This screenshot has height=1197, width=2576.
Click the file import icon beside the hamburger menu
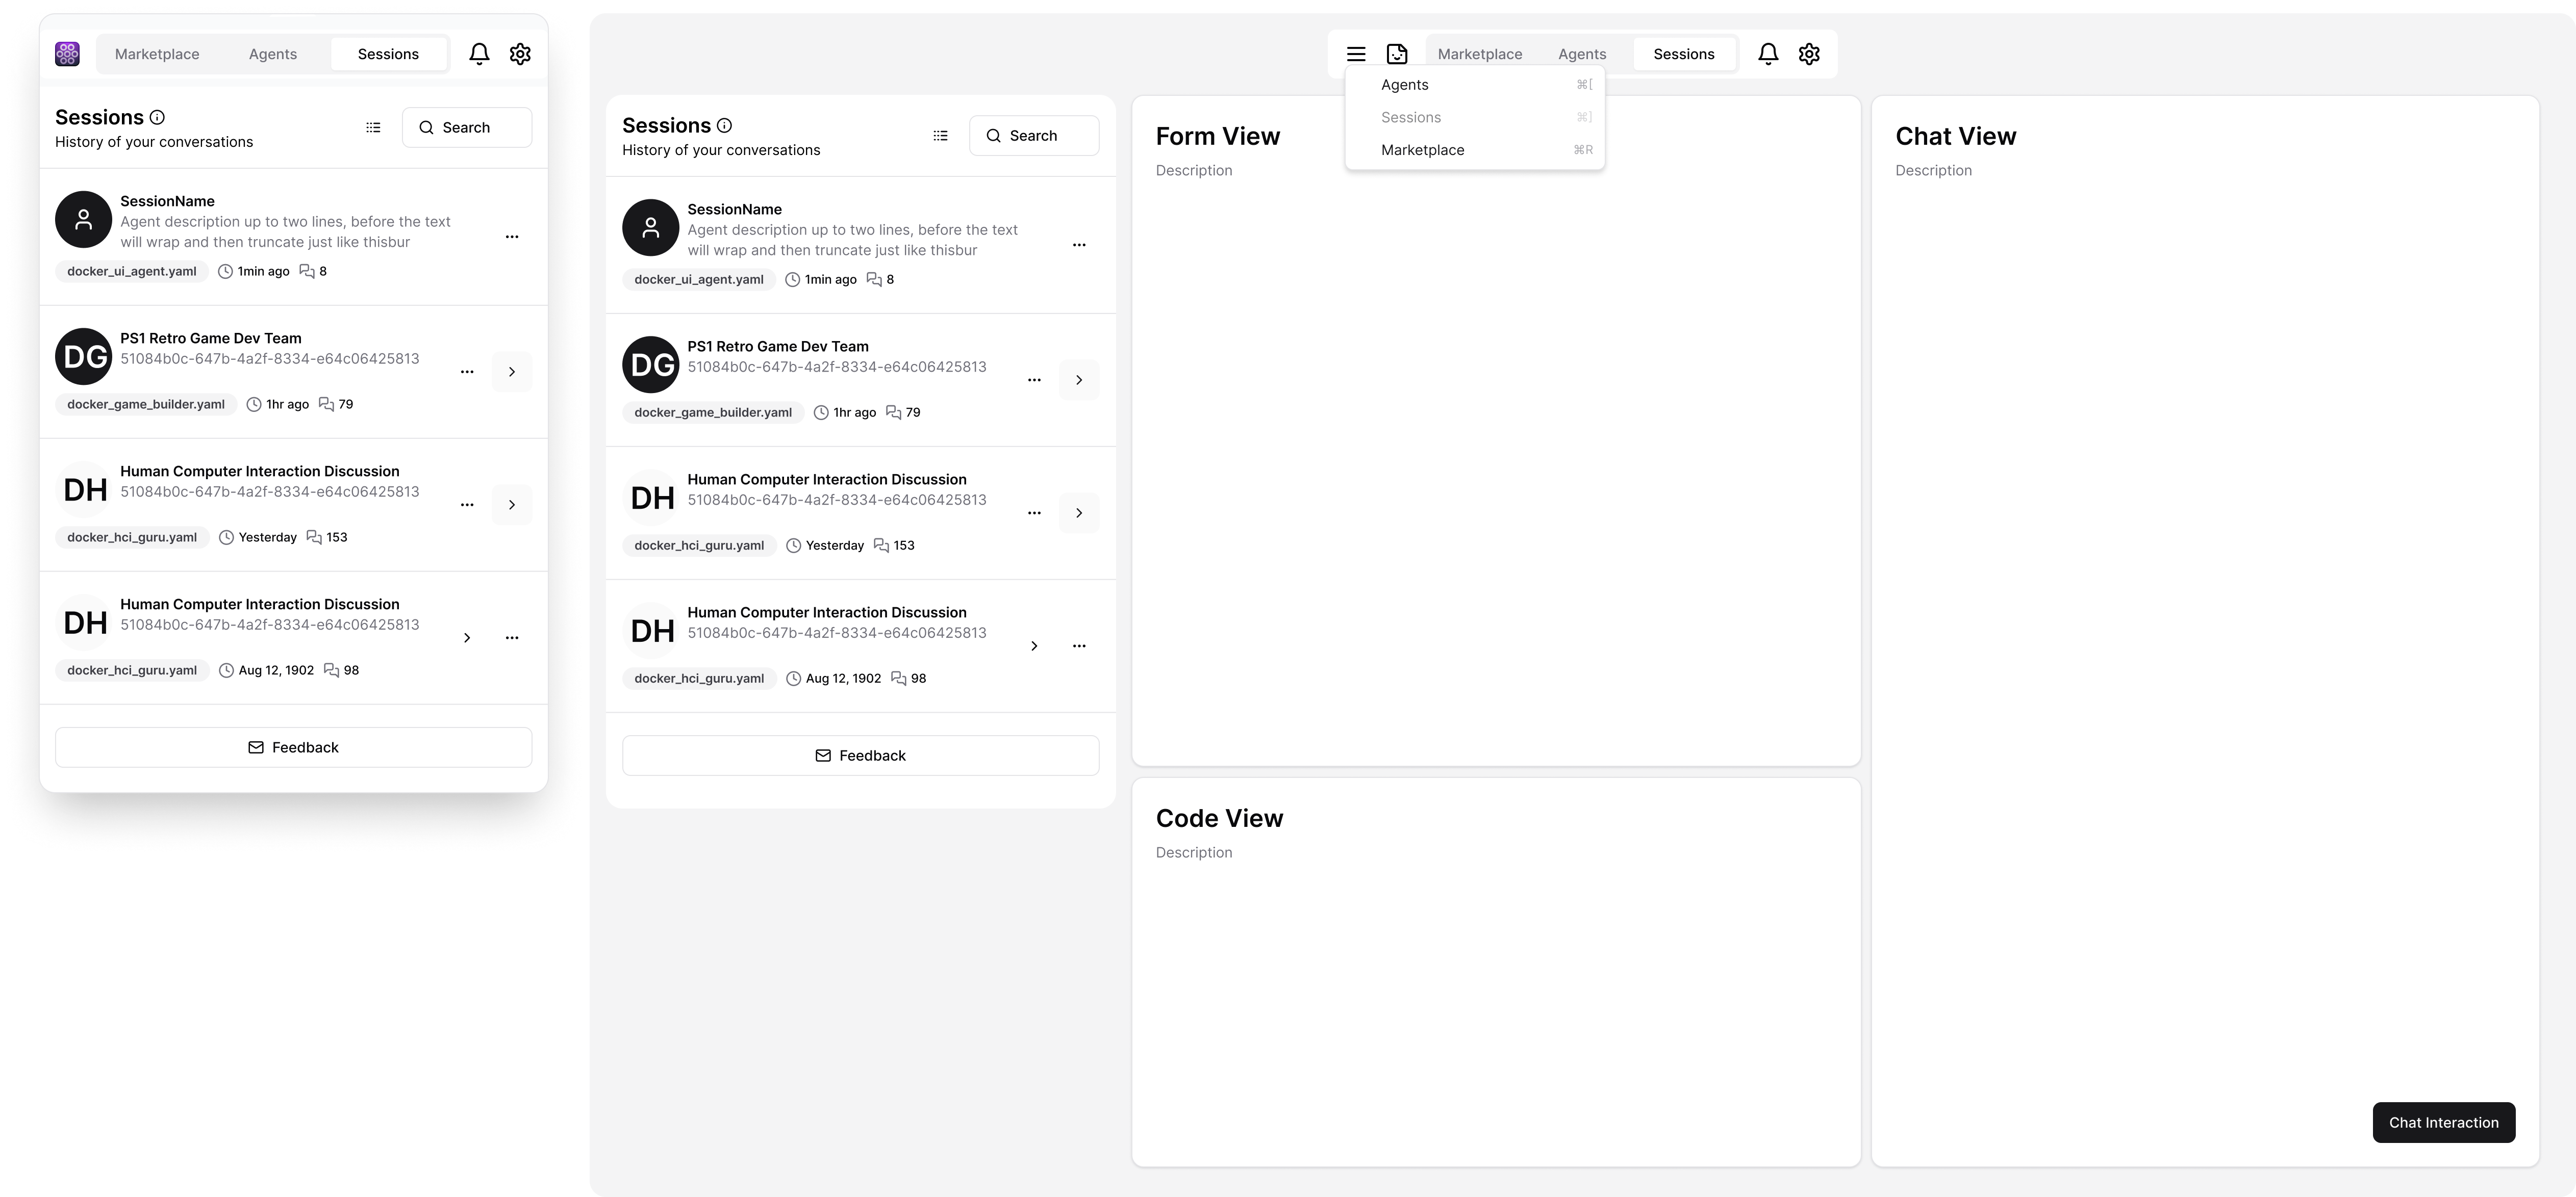[1397, 53]
